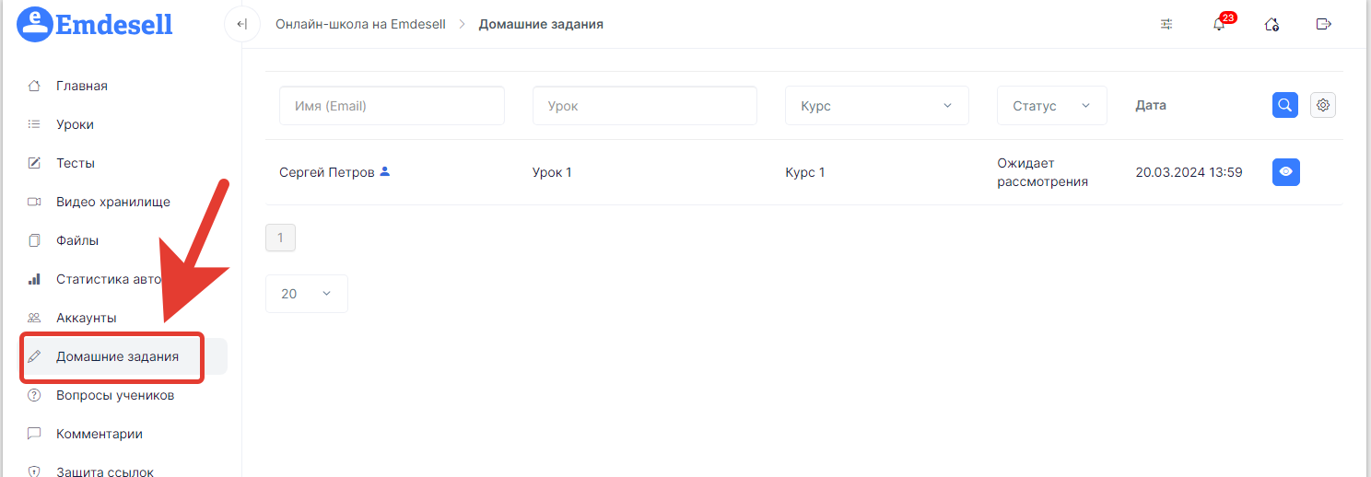
Task: Click pagination page 1 button
Action: [280, 238]
